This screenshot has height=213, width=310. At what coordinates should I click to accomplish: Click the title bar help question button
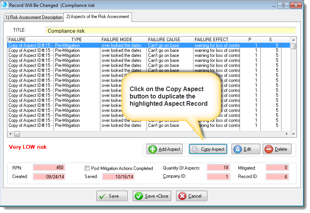coord(283,5)
